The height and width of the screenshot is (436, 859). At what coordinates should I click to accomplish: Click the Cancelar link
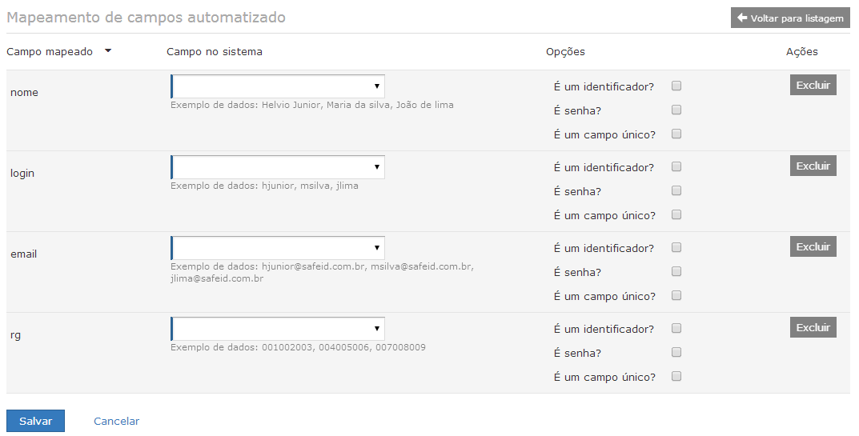(116, 421)
